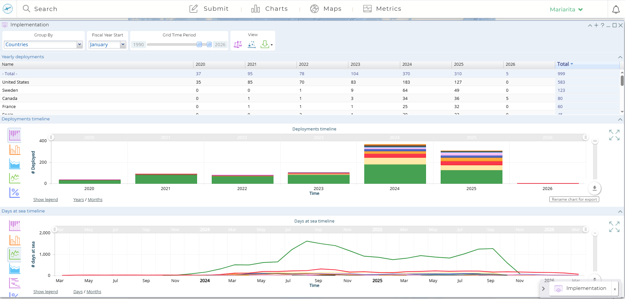Click Show legend under Deployments timeline
This screenshot has height=299, width=625.
tap(45, 200)
